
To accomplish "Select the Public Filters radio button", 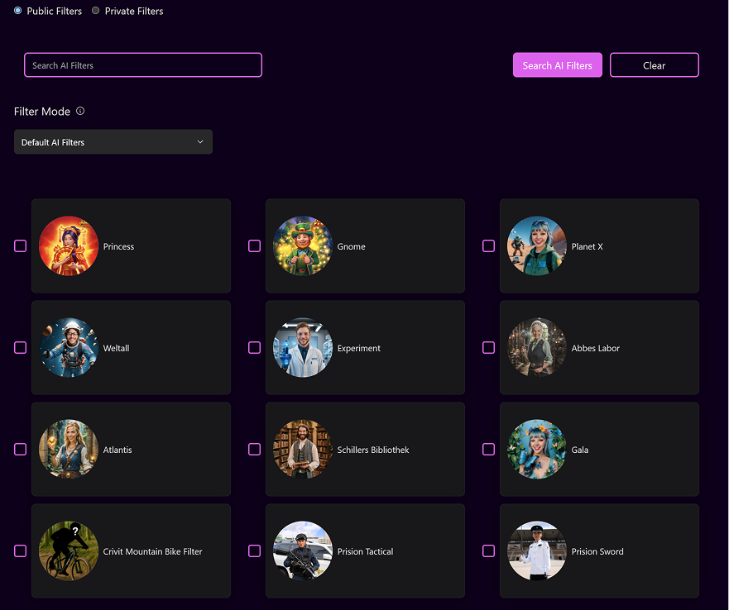I will coord(18,11).
